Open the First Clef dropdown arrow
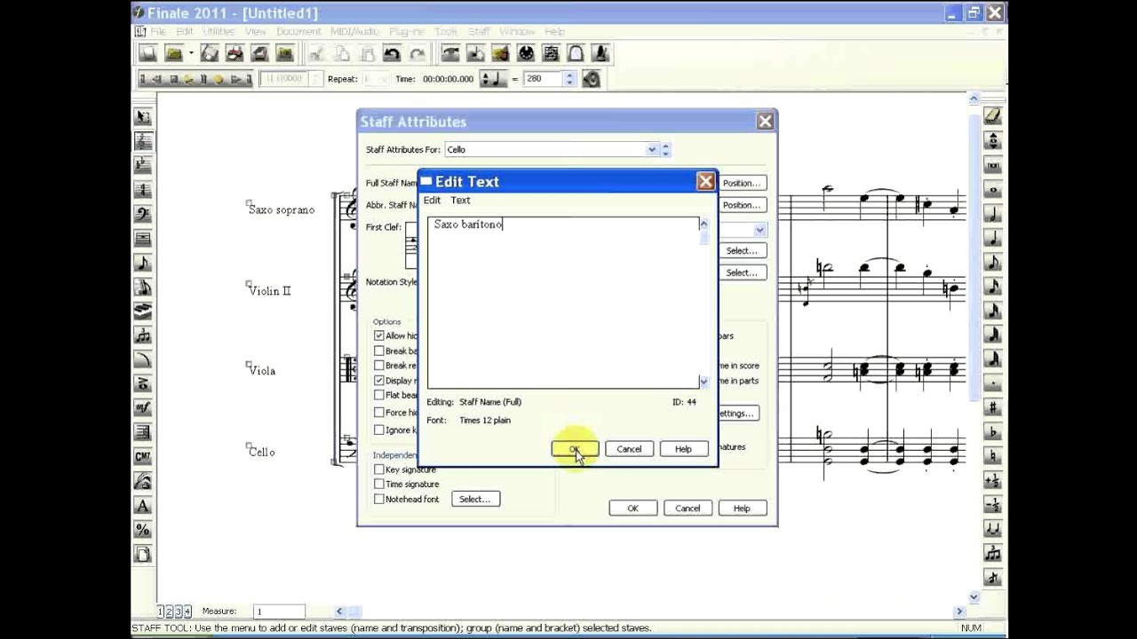The image size is (1137, 639). (x=759, y=230)
